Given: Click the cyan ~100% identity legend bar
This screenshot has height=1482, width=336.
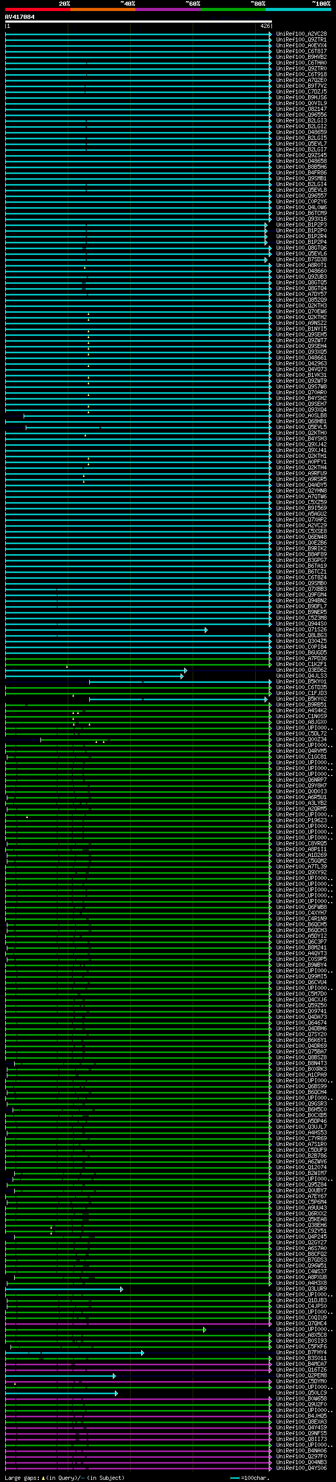Looking at the screenshot, I should [x=298, y=9].
